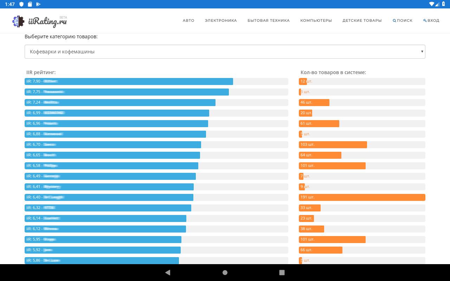
Task: Click the iiR 6,70 rating bar
Action: click(x=113, y=145)
